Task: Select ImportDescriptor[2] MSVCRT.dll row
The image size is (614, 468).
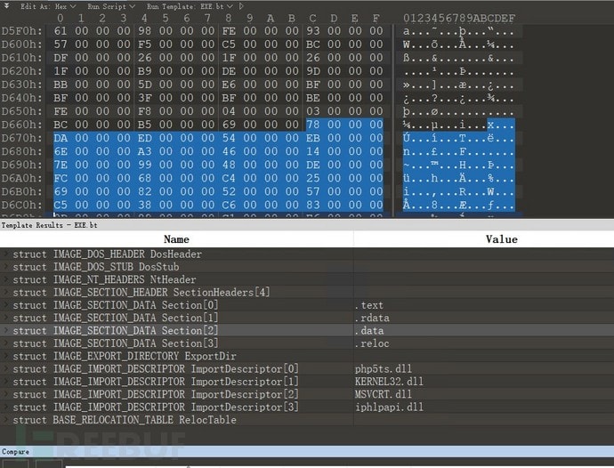Action: (x=307, y=394)
